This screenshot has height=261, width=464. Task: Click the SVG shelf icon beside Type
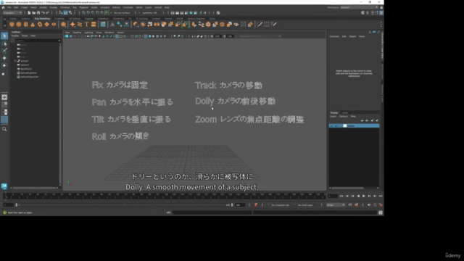94,24
